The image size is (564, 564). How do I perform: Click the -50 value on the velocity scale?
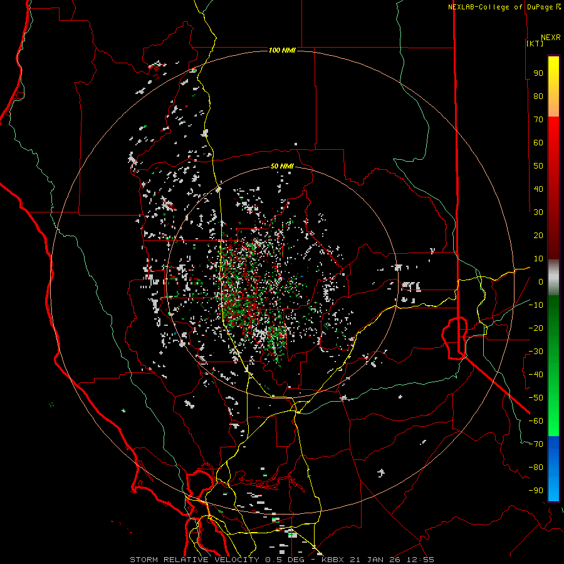[536, 398]
